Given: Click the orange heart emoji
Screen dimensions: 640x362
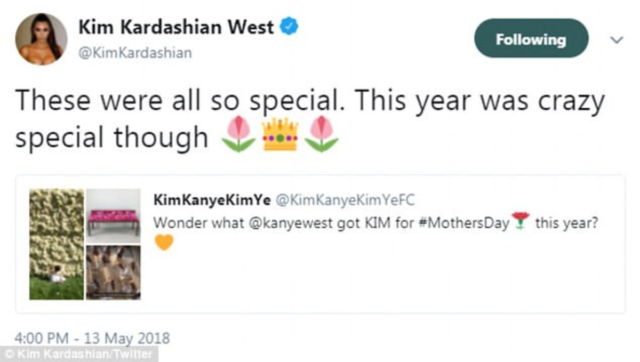Looking at the screenshot, I should click(x=164, y=243).
